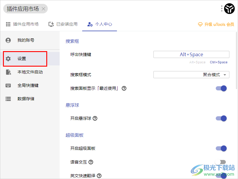Screen dimensions: 238x179
Task: Click the 搜索框 section heading
Action: point(72,41)
